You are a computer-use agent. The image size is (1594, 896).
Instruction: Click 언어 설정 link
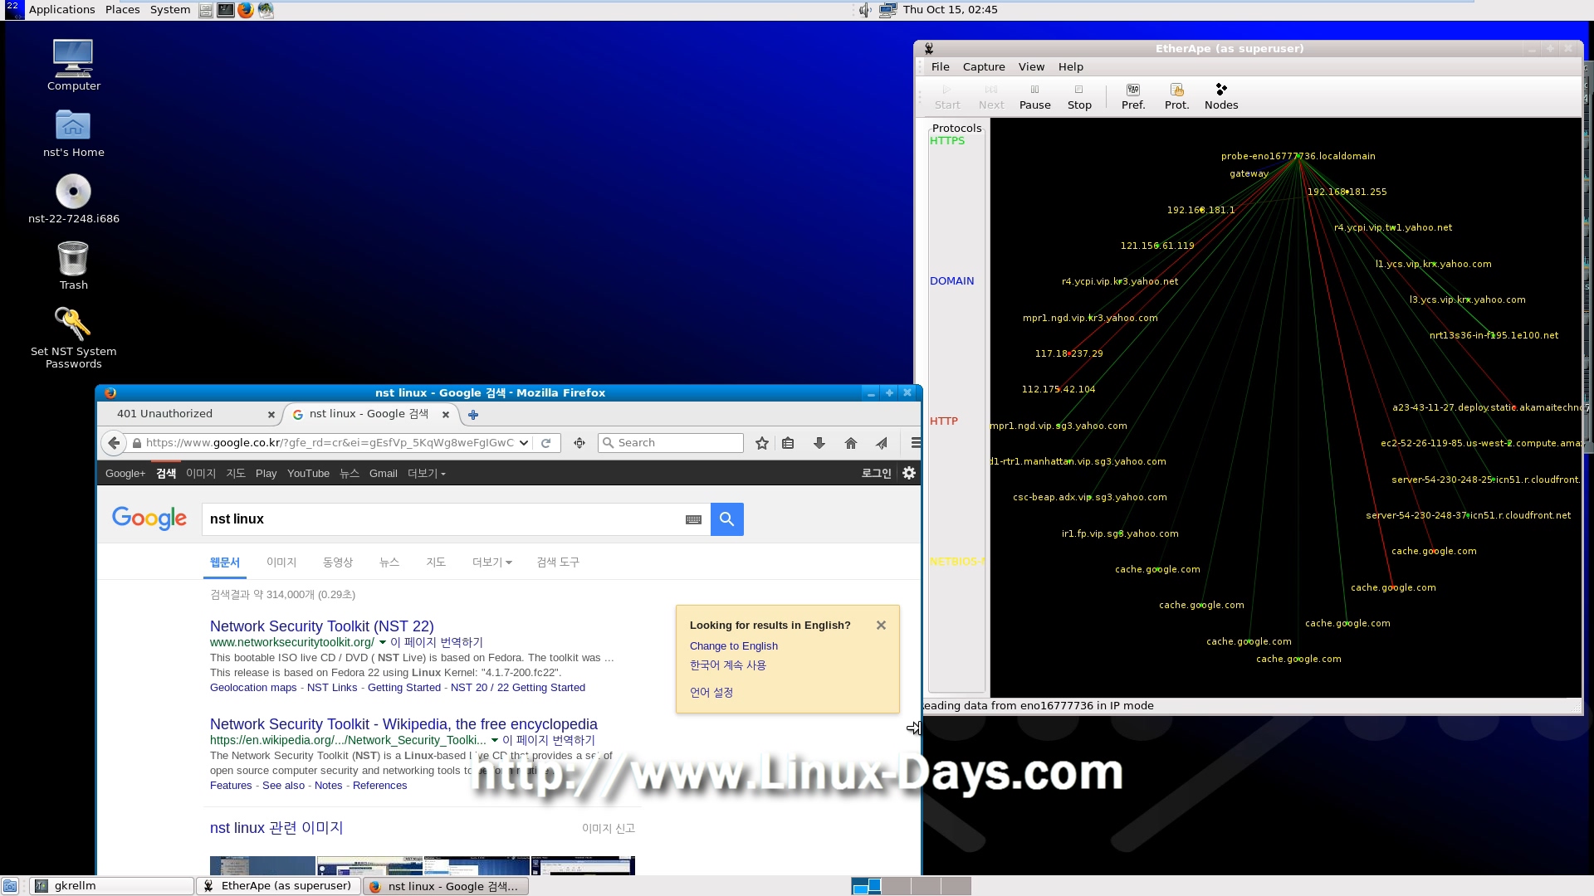(711, 693)
